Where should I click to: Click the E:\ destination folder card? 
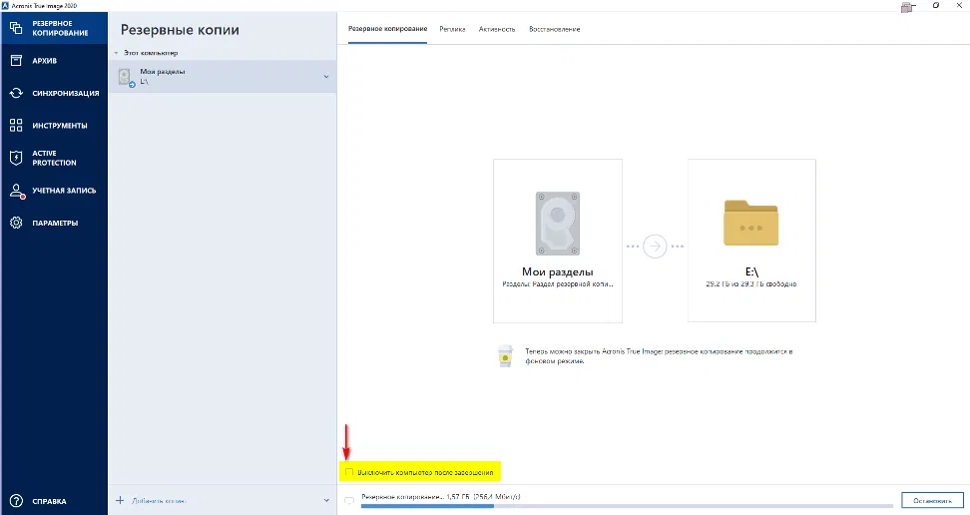tap(751, 241)
